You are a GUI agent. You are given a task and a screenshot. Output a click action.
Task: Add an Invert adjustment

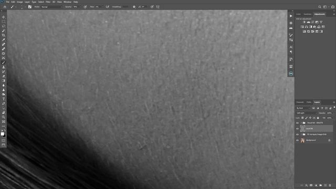coord(304,31)
